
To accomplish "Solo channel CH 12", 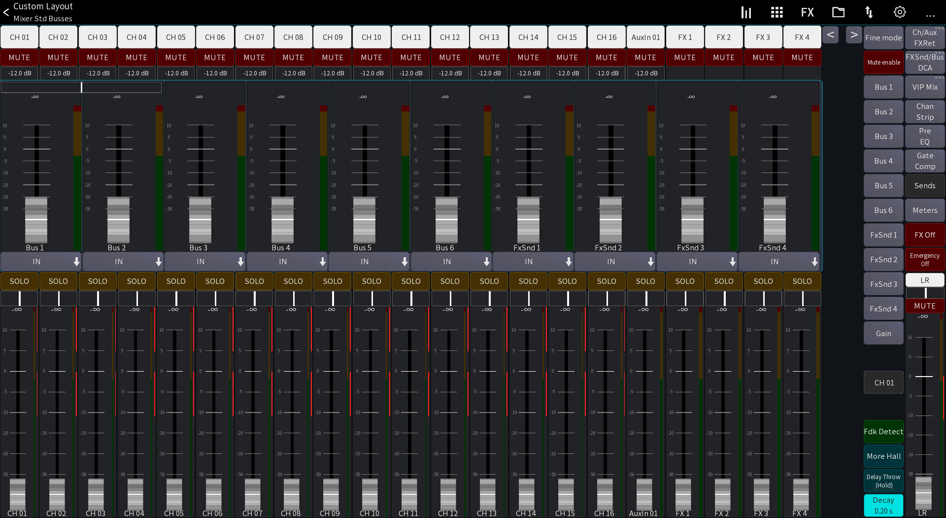I will coord(450,281).
